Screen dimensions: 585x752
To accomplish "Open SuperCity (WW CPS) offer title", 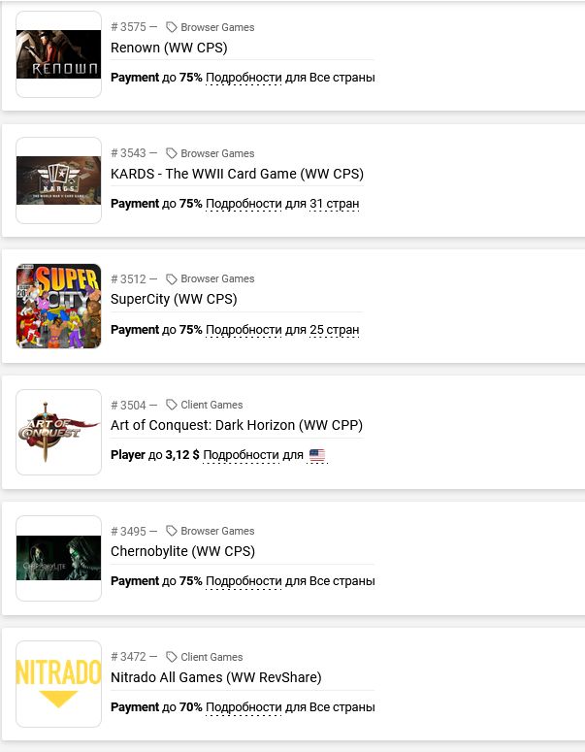I will tap(174, 299).
